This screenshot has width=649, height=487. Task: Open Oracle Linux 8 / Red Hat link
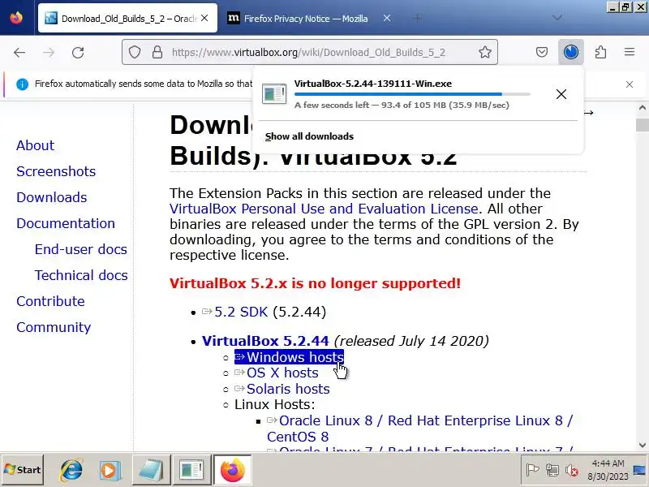click(419, 429)
